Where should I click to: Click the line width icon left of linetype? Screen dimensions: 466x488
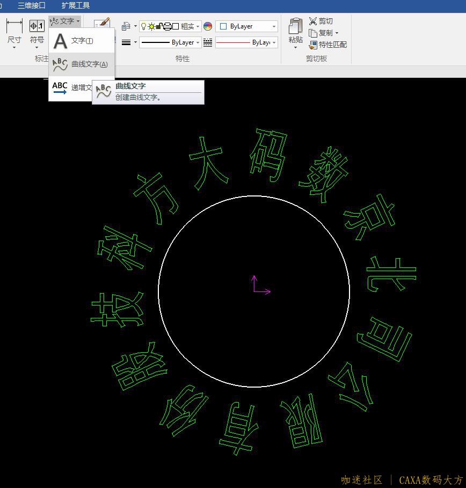click(x=126, y=42)
